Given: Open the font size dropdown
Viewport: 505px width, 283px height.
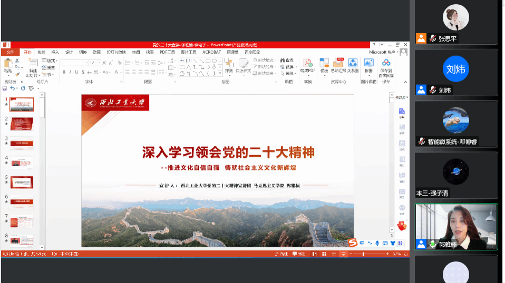Looking at the screenshot, I should [x=99, y=62].
